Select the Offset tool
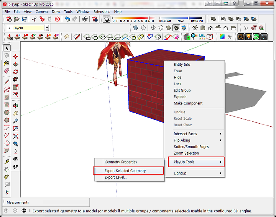Viewport: 276px width, 217px height. pyautogui.click(x=15, y=95)
